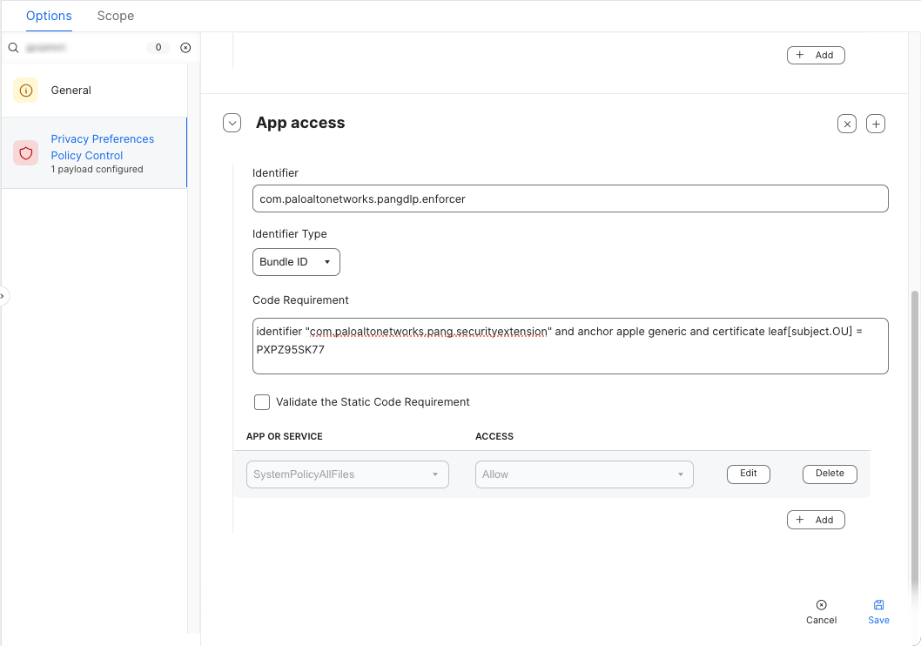The height and width of the screenshot is (646, 921).
Task: Collapse the App access section
Action: pos(232,123)
